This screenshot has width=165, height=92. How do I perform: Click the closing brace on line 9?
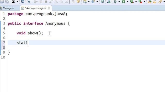tap(9, 52)
